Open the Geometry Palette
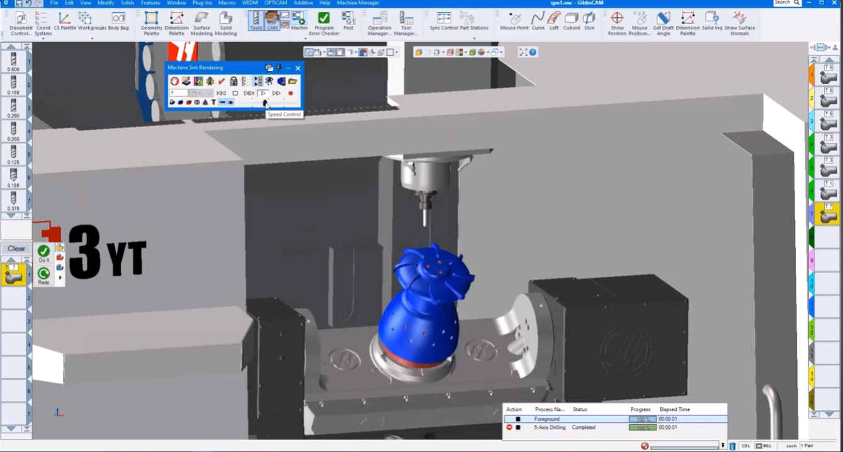The image size is (843, 452). [x=151, y=23]
